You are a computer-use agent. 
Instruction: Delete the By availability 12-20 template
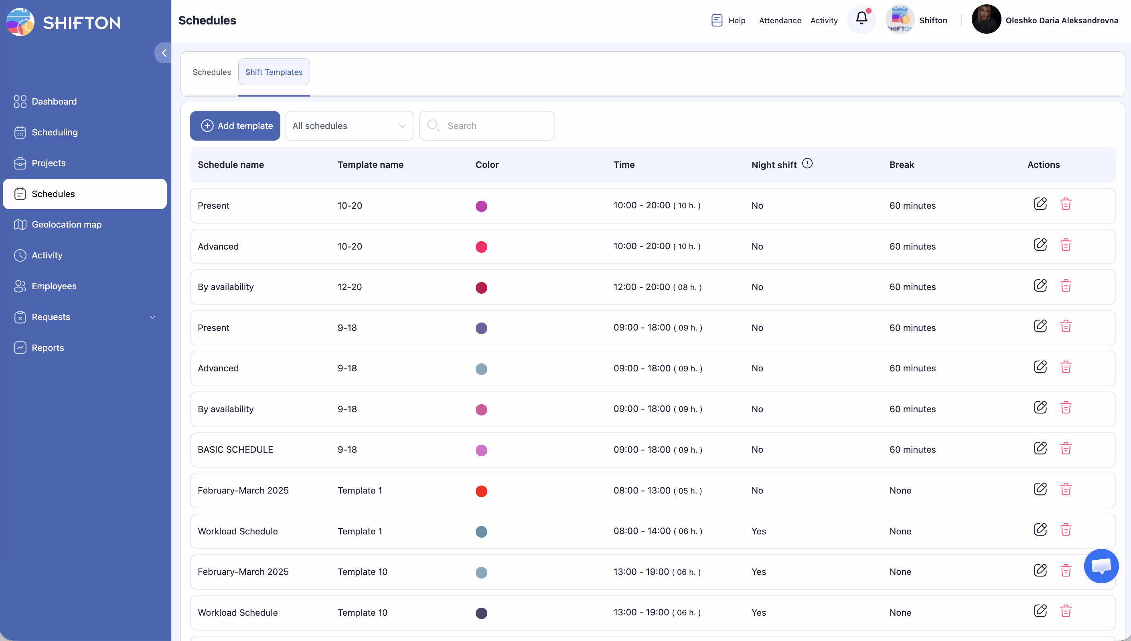pos(1065,286)
